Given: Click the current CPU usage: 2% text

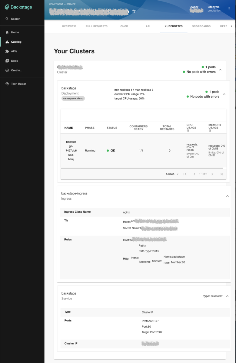Looking at the screenshot, I should coord(129,94).
